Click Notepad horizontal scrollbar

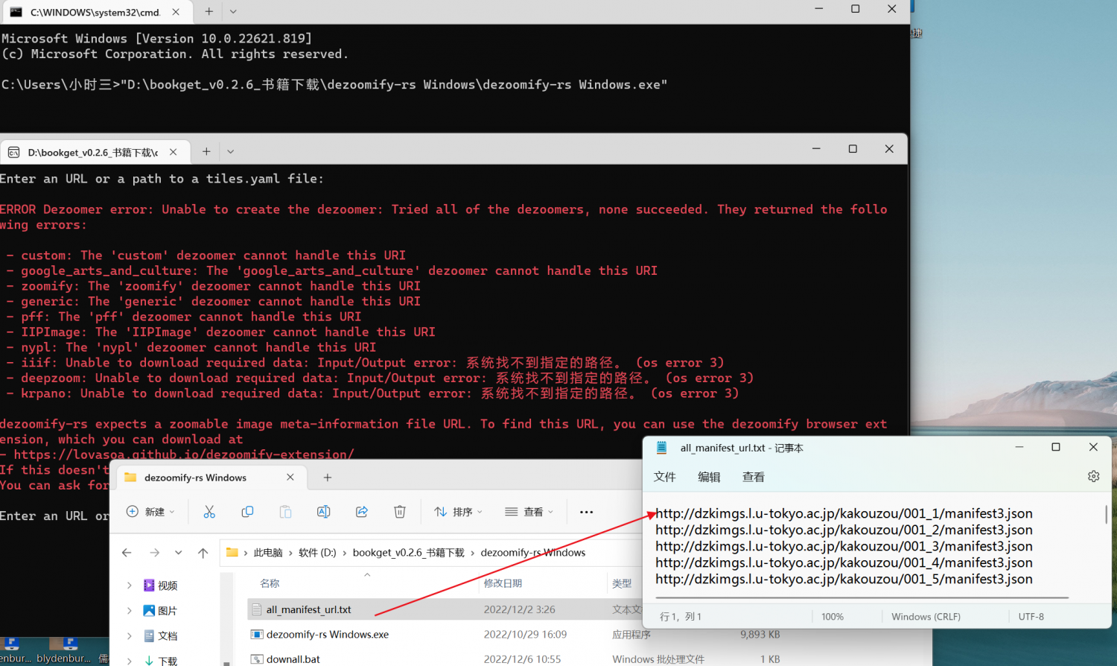pos(862,597)
